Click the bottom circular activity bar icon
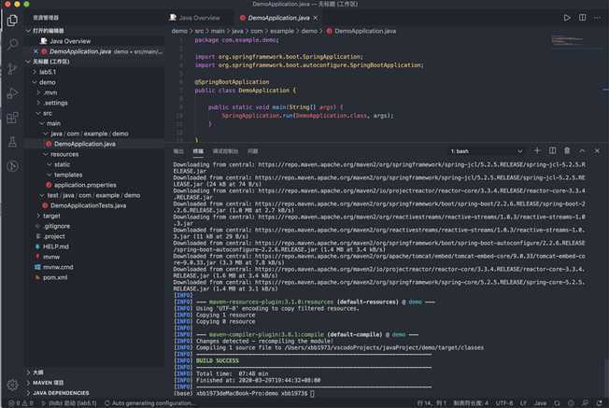This screenshot has width=609, height=408. pyautogui.click(x=12, y=166)
